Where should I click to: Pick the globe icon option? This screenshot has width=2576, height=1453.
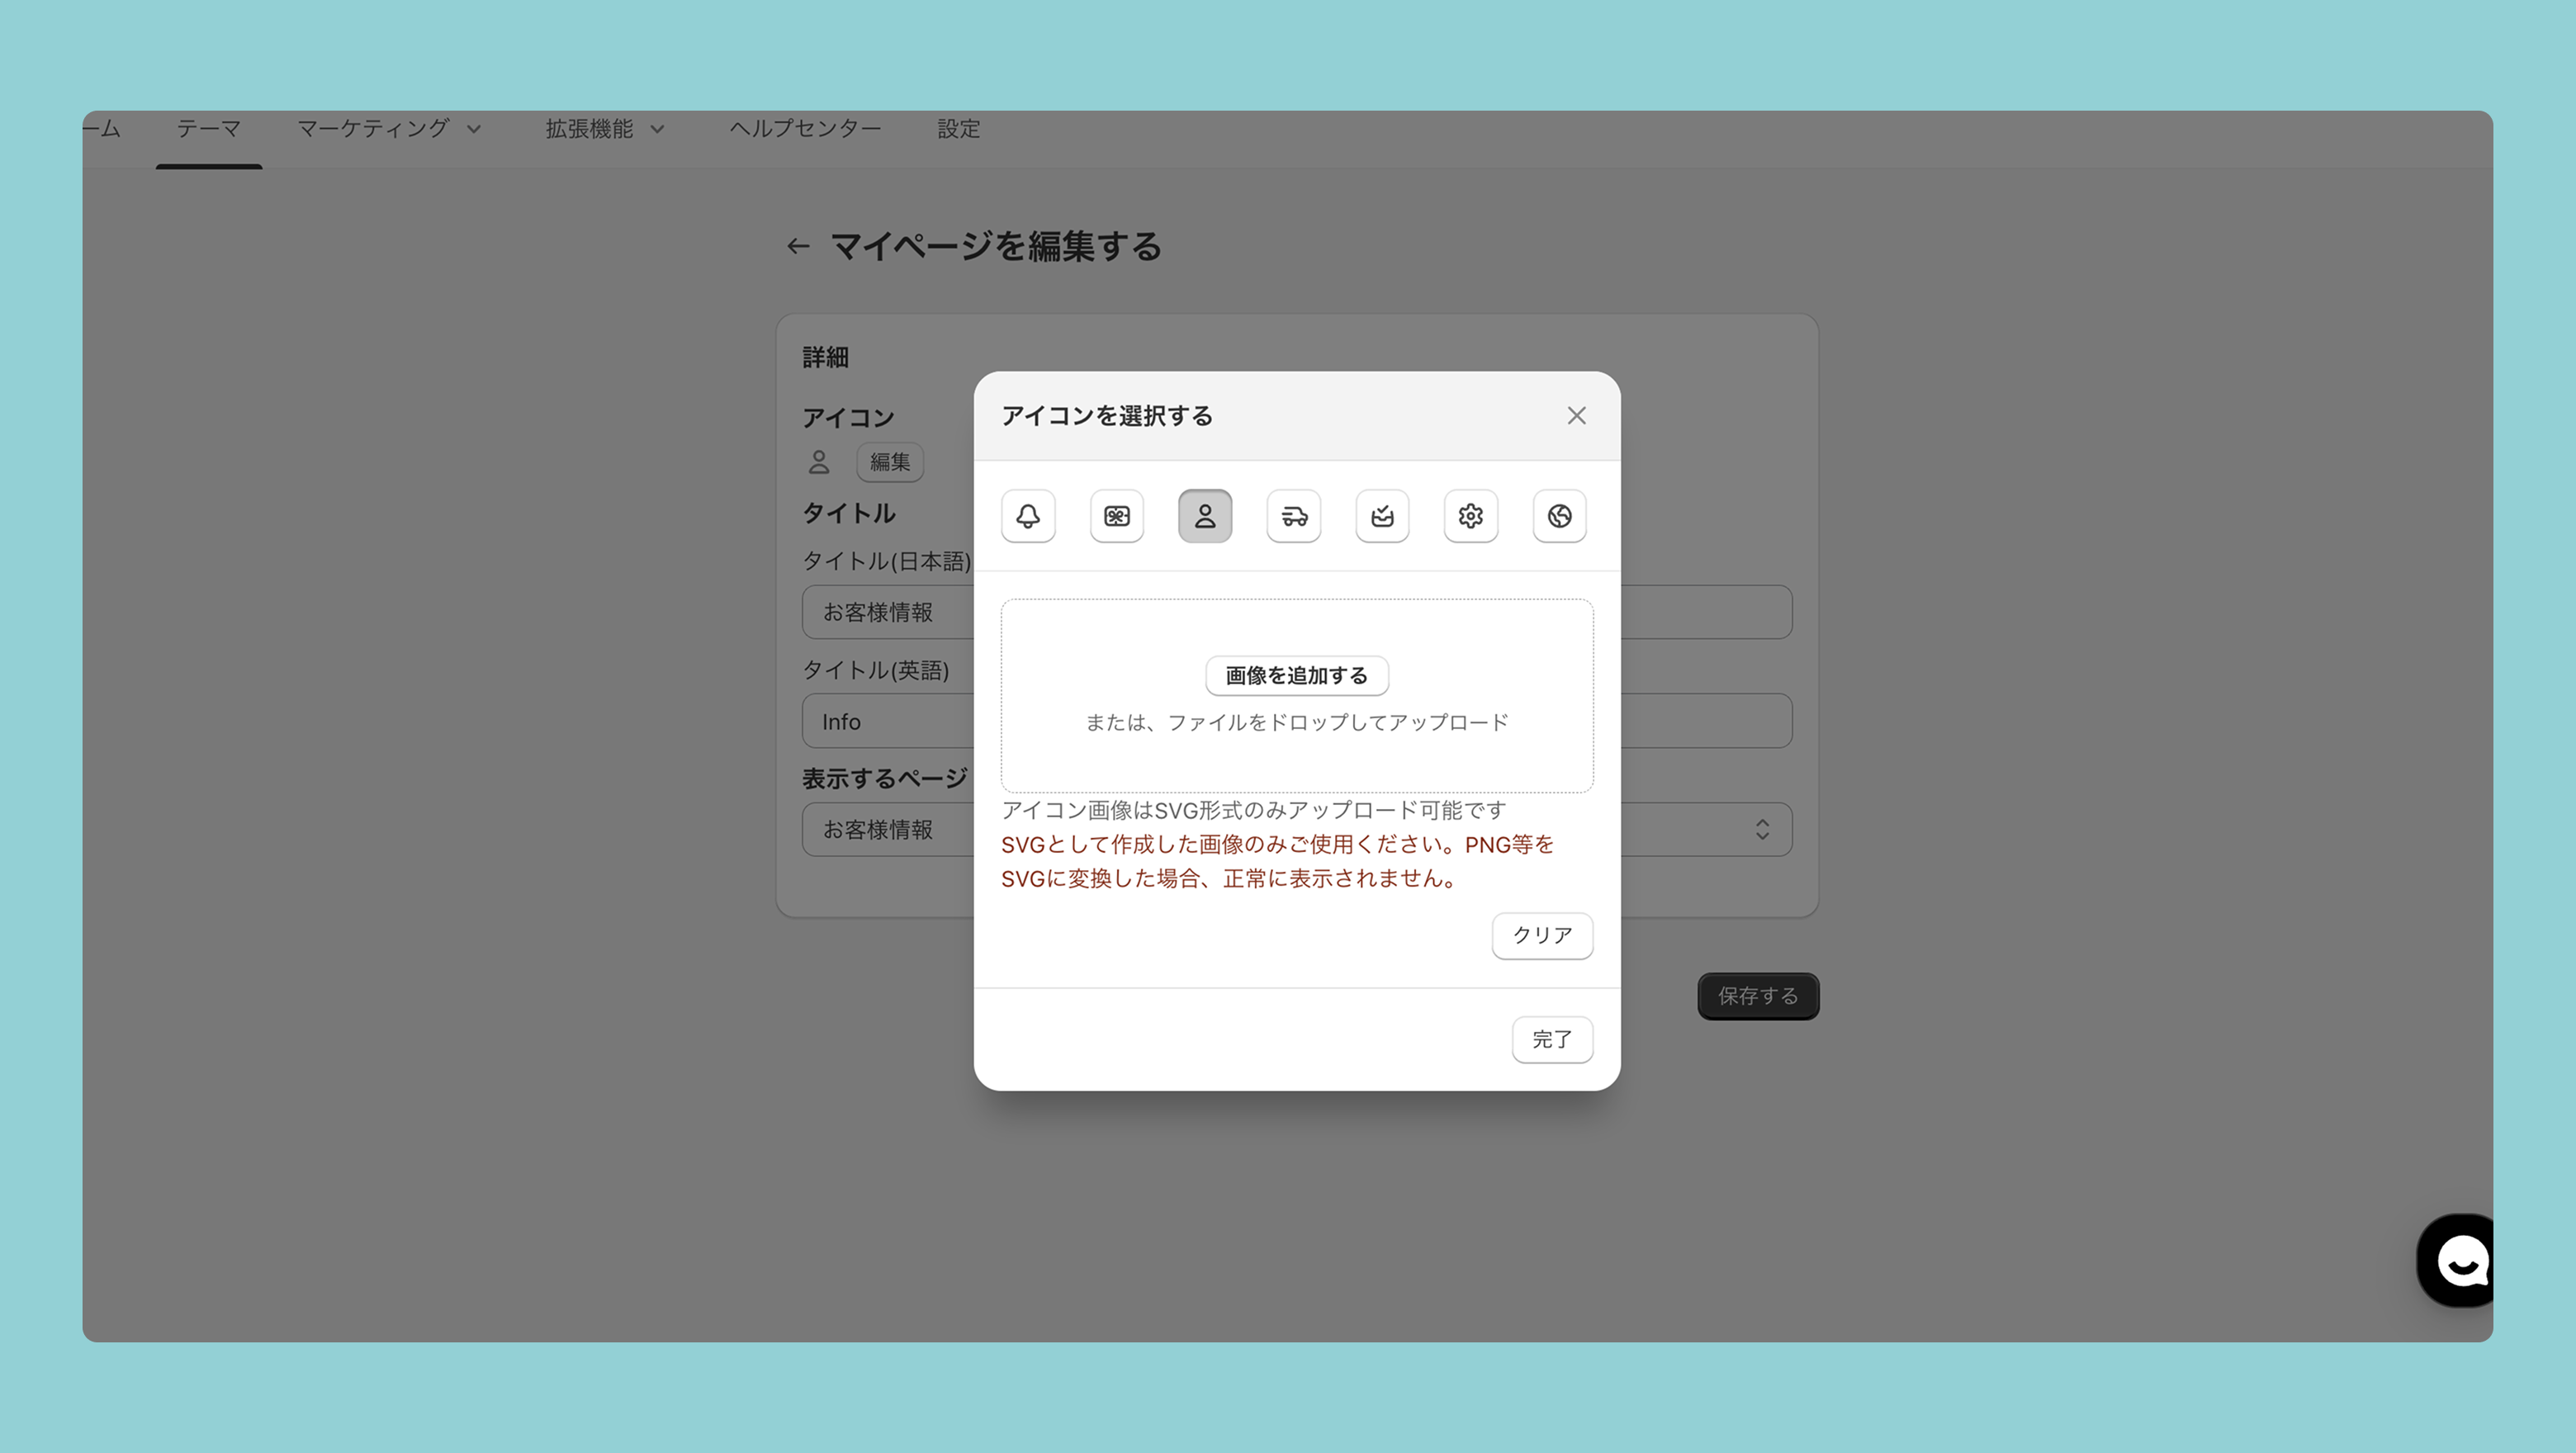pyautogui.click(x=1559, y=516)
